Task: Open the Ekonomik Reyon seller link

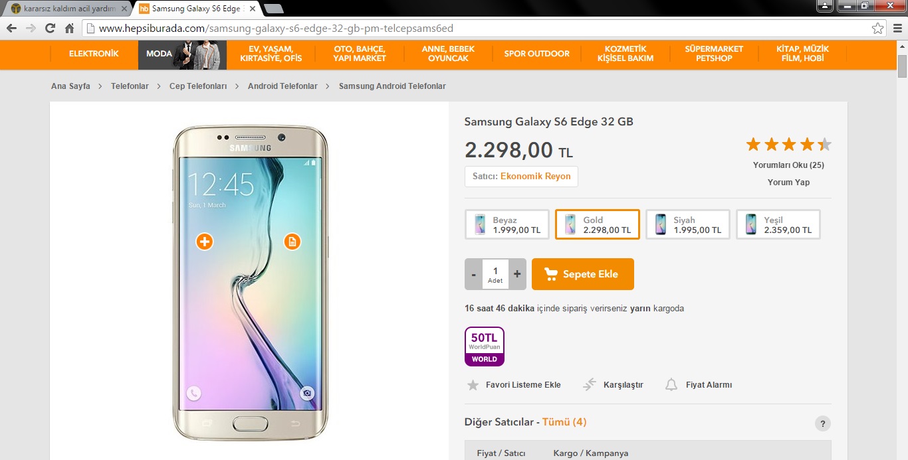Action: click(x=536, y=177)
